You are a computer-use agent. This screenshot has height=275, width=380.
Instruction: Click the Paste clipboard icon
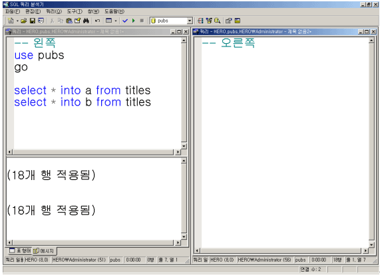click(x=69, y=21)
